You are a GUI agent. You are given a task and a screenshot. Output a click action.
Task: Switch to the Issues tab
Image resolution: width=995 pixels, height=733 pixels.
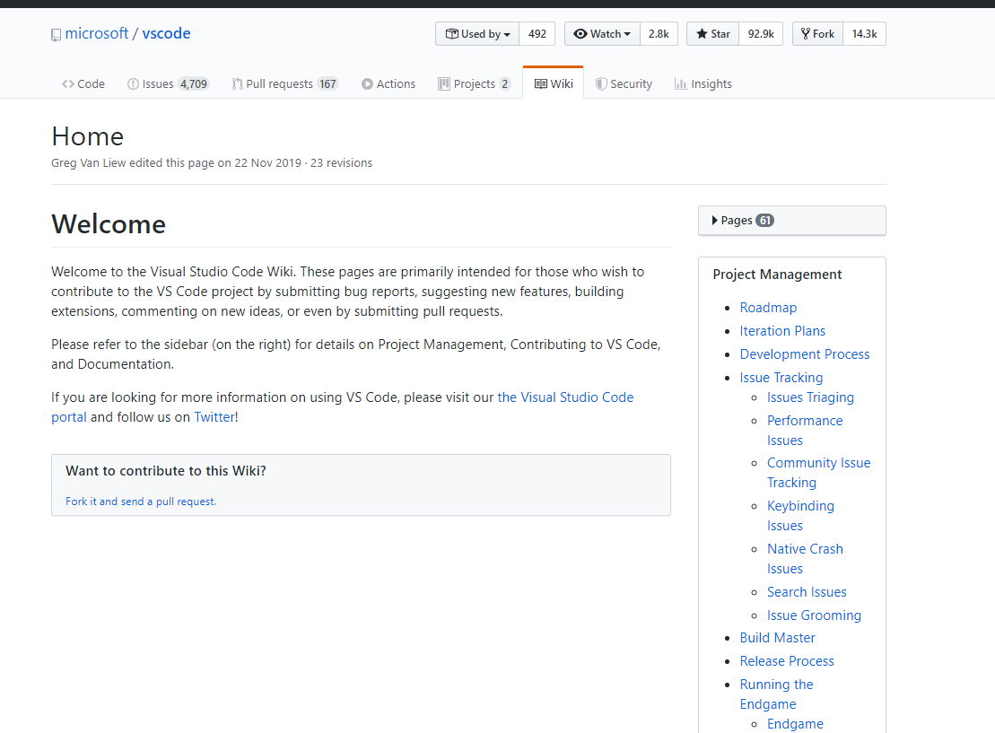(x=168, y=83)
